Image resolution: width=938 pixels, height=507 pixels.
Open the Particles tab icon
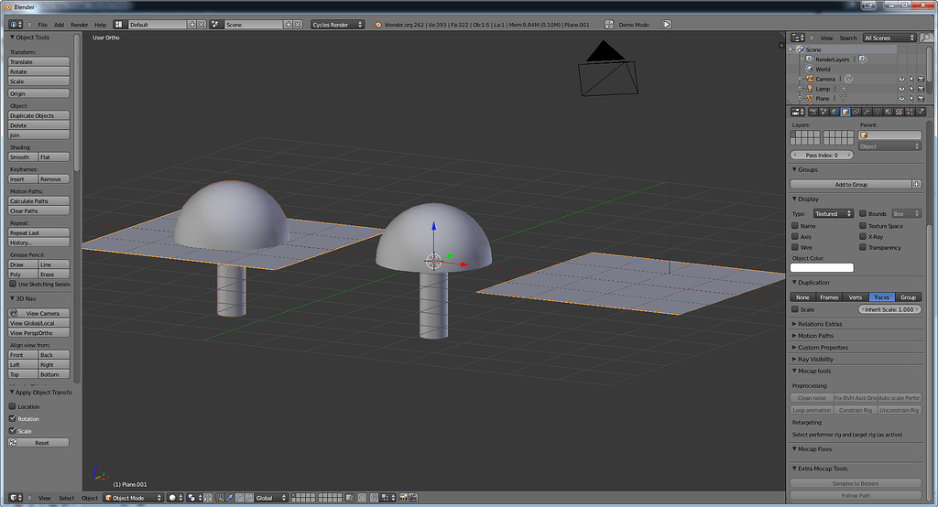910,112
